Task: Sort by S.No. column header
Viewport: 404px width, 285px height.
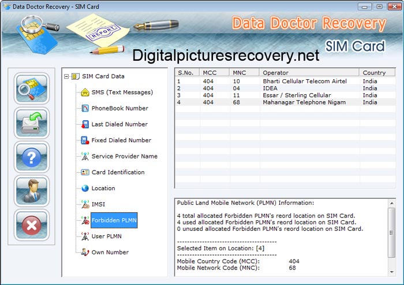Action: click(x=187, y=72)
